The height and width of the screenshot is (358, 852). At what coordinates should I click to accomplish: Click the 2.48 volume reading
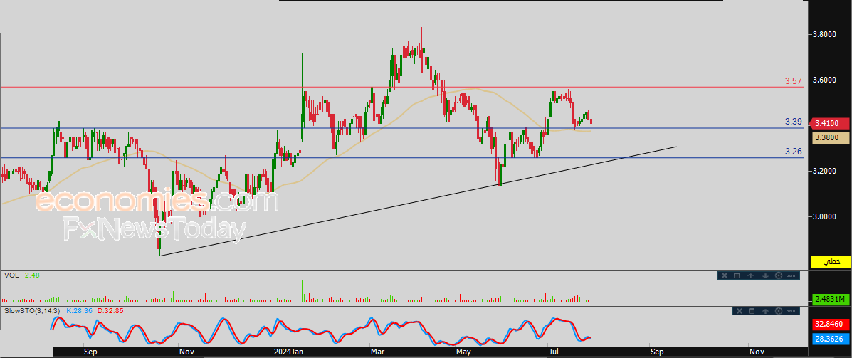click(32, 275)
